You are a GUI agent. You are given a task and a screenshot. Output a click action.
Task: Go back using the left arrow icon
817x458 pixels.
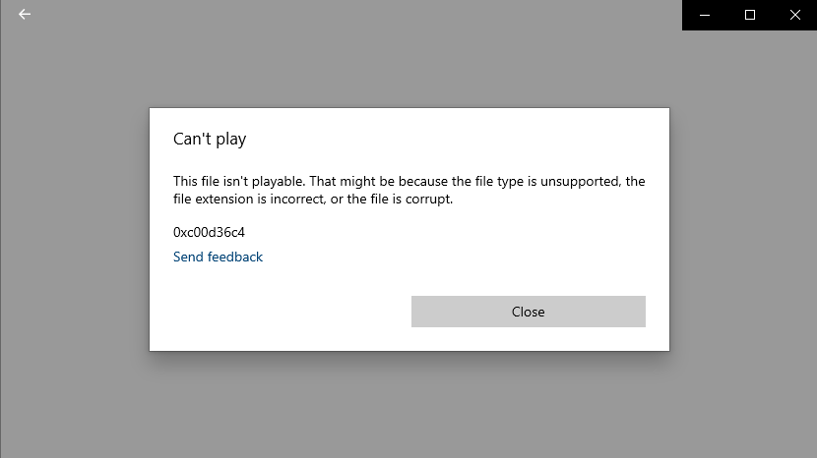[x=25, y=14]
